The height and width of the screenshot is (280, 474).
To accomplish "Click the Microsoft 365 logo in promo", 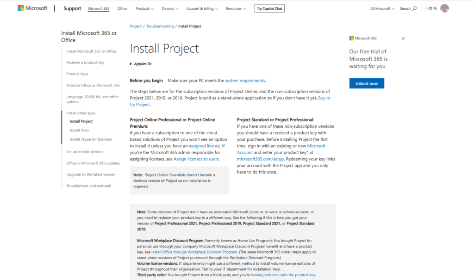I will point(363,38).
